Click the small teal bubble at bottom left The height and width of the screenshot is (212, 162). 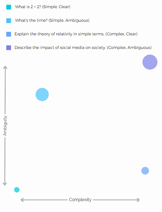click(x=17, y=190)
